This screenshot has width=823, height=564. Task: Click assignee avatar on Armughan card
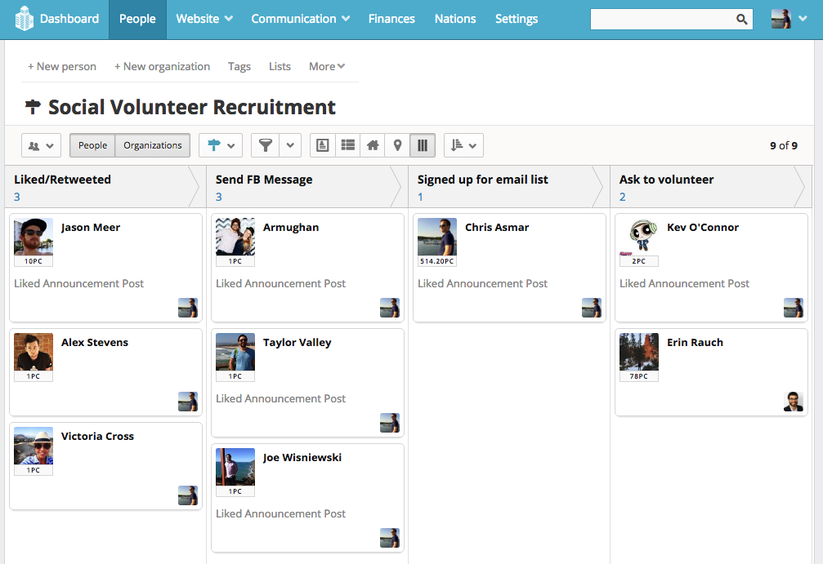click(390, 308)
